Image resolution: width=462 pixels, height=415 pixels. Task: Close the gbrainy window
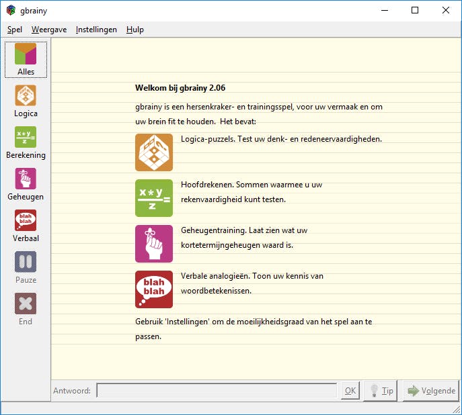446,10
